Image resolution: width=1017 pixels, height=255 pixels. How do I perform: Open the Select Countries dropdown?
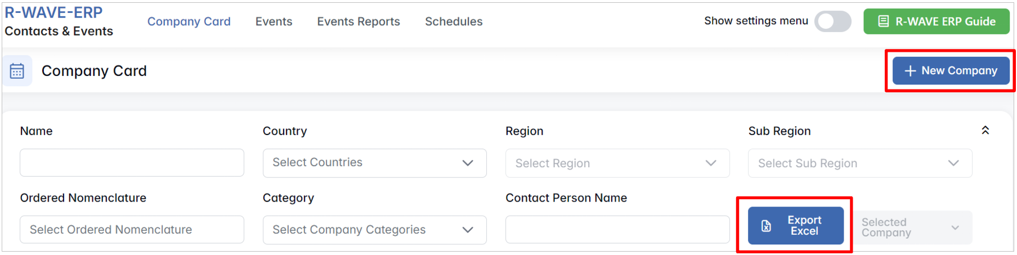tap(374, 163)
